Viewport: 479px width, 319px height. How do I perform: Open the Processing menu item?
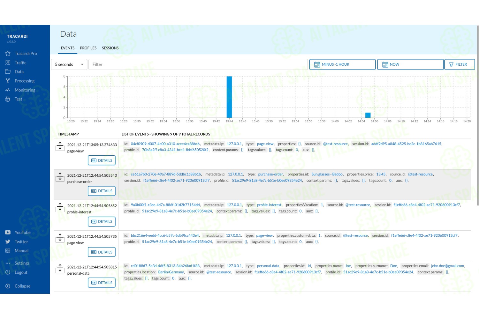click(25, 81)
